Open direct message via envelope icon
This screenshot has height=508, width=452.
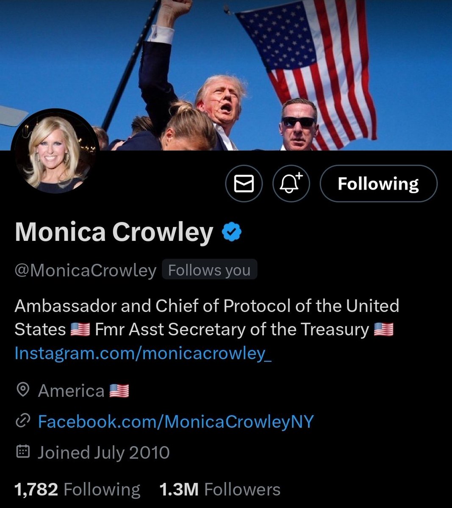[244, 184]
